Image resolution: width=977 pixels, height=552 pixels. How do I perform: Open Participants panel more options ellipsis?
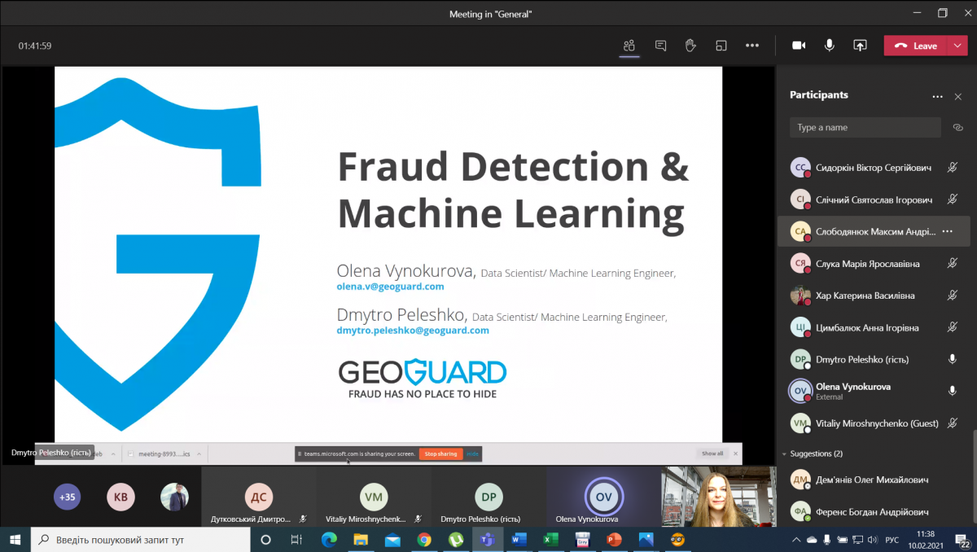click(x=937, y=96)
